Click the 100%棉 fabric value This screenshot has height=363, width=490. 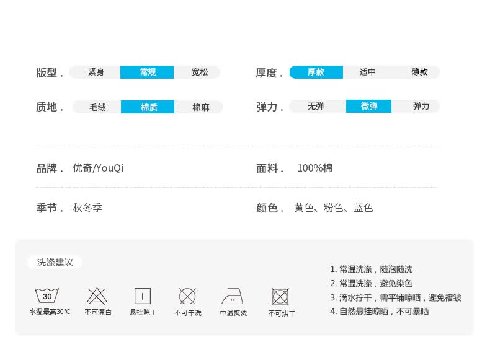[314, 168]
